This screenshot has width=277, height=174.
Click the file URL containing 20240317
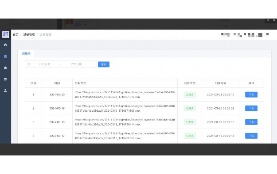point(125,136)
